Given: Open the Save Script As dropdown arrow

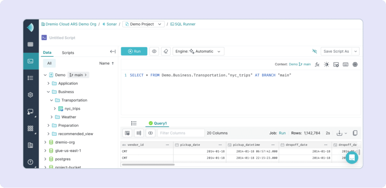Looking at the screenshot, I should [356, 51].
